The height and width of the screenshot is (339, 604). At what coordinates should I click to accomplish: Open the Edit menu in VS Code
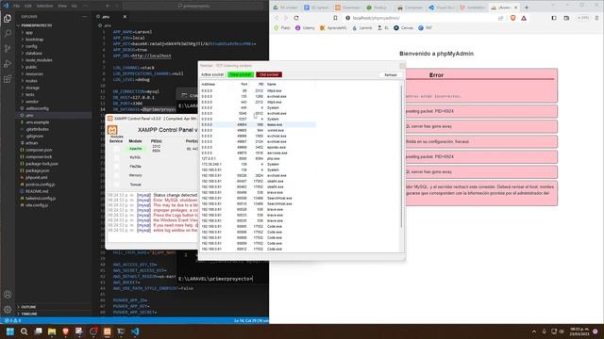pyautogui.click(x=28, y=7)
